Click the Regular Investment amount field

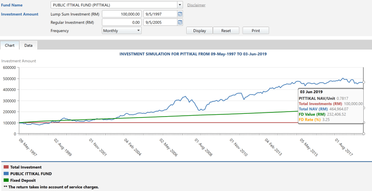[x=122, y=22]
